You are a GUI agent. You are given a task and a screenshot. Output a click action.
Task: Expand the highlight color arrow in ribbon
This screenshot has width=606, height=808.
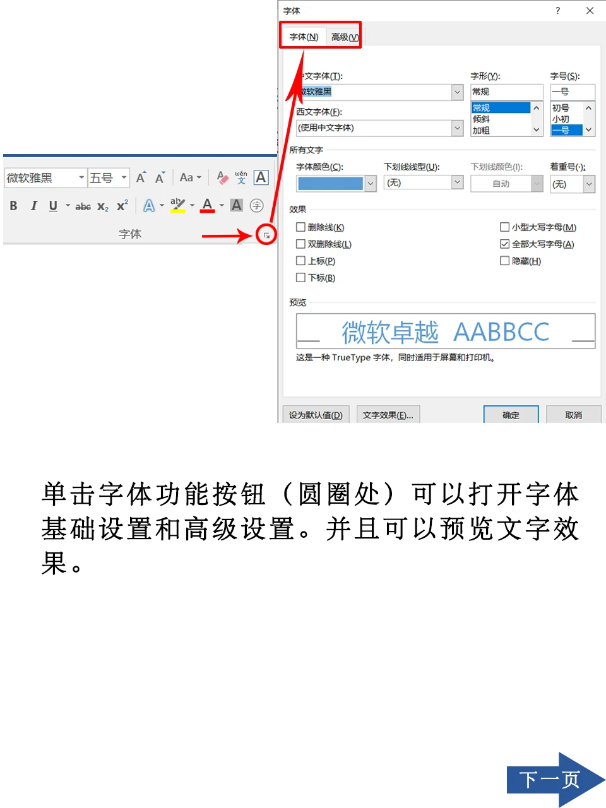click(192, 205)
